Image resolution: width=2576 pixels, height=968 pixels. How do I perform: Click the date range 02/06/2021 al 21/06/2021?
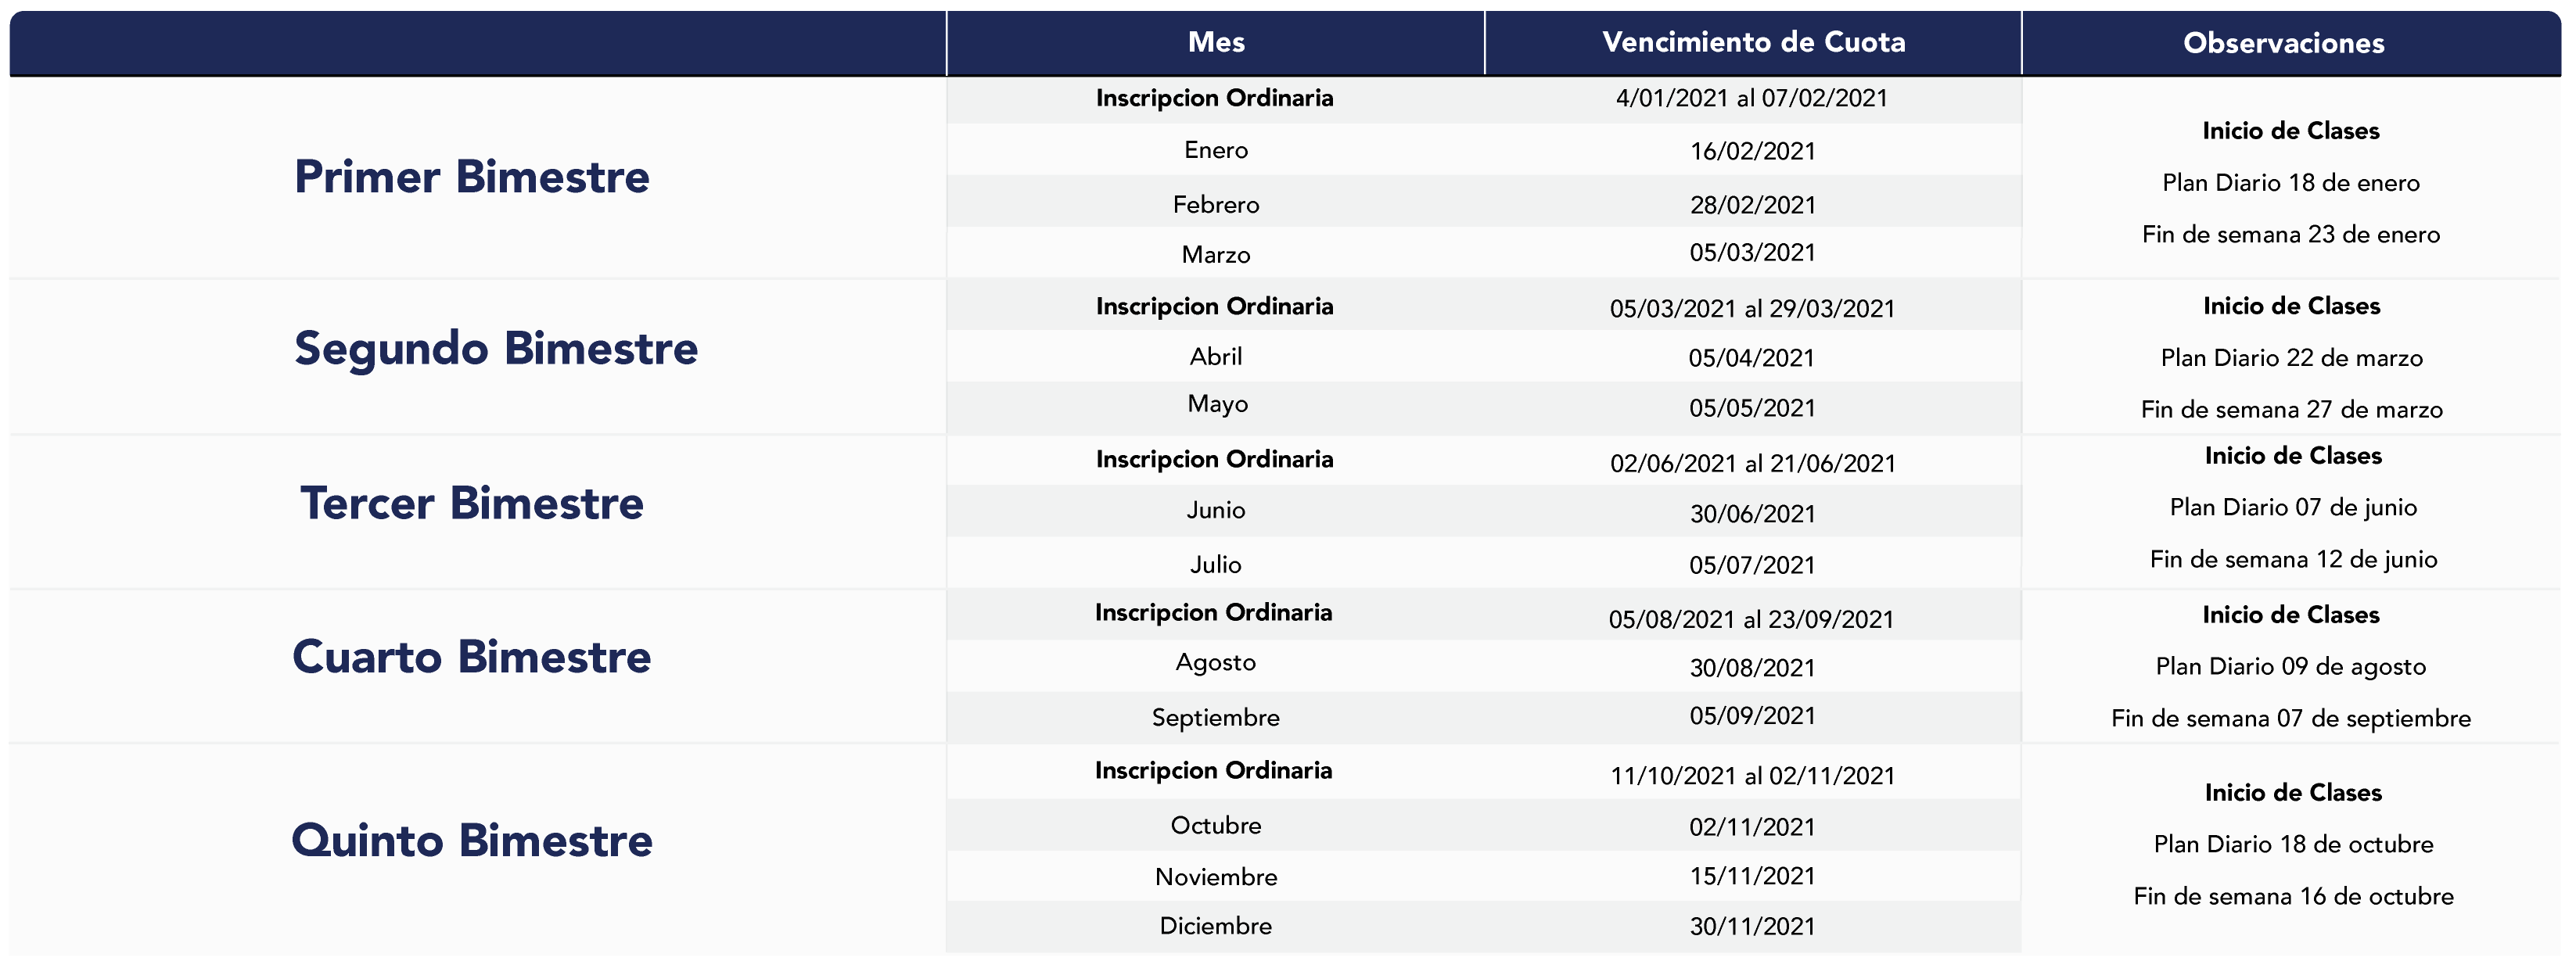1753,463
